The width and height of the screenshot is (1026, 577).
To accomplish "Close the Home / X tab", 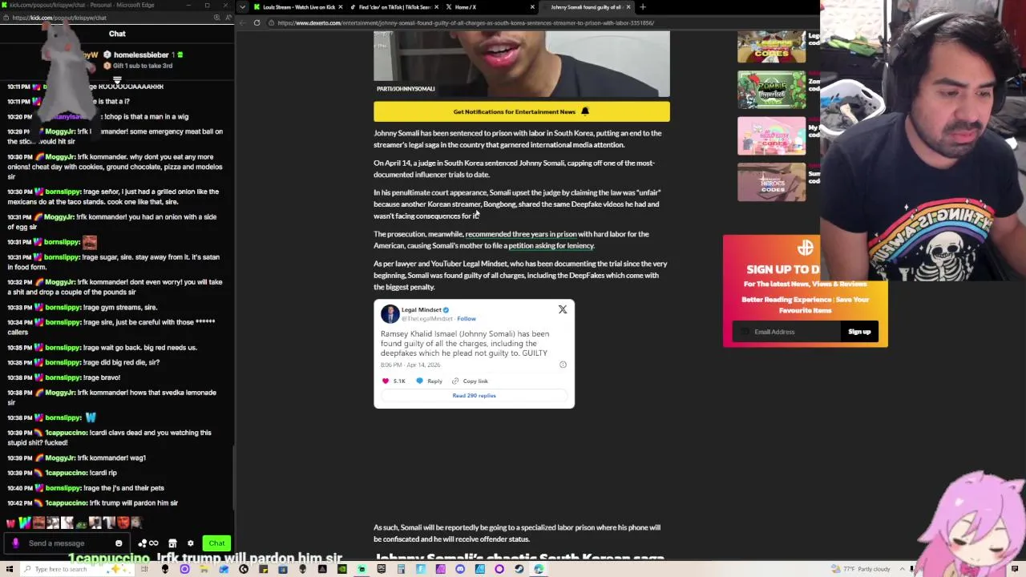I will pos(532,7).
